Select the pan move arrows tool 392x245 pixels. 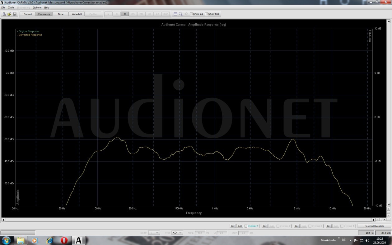coord(186,14)
